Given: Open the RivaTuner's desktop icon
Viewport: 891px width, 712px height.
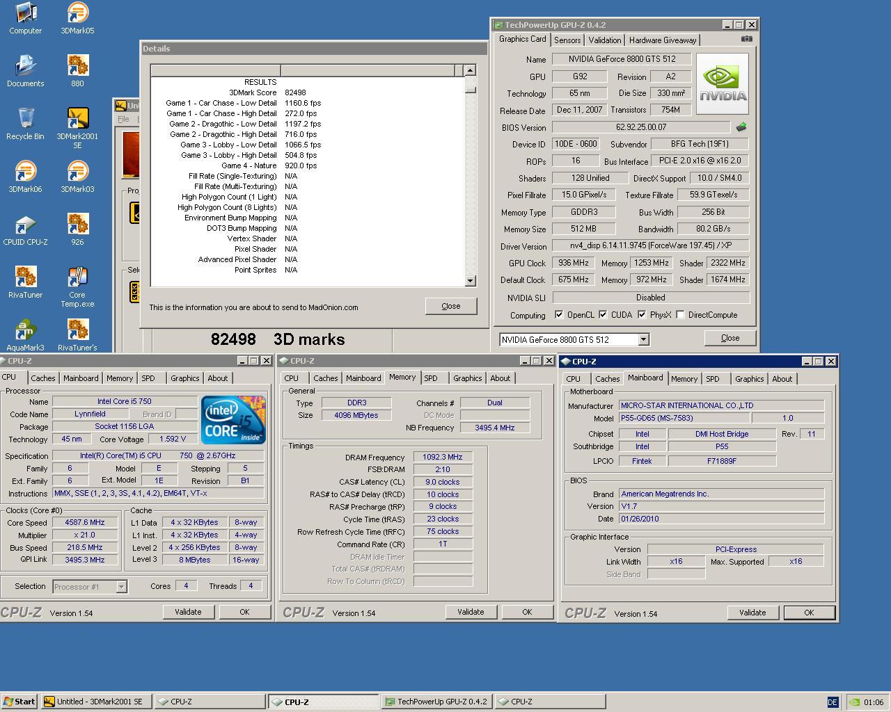Looking at the screenshot, I should coord(77,336).
